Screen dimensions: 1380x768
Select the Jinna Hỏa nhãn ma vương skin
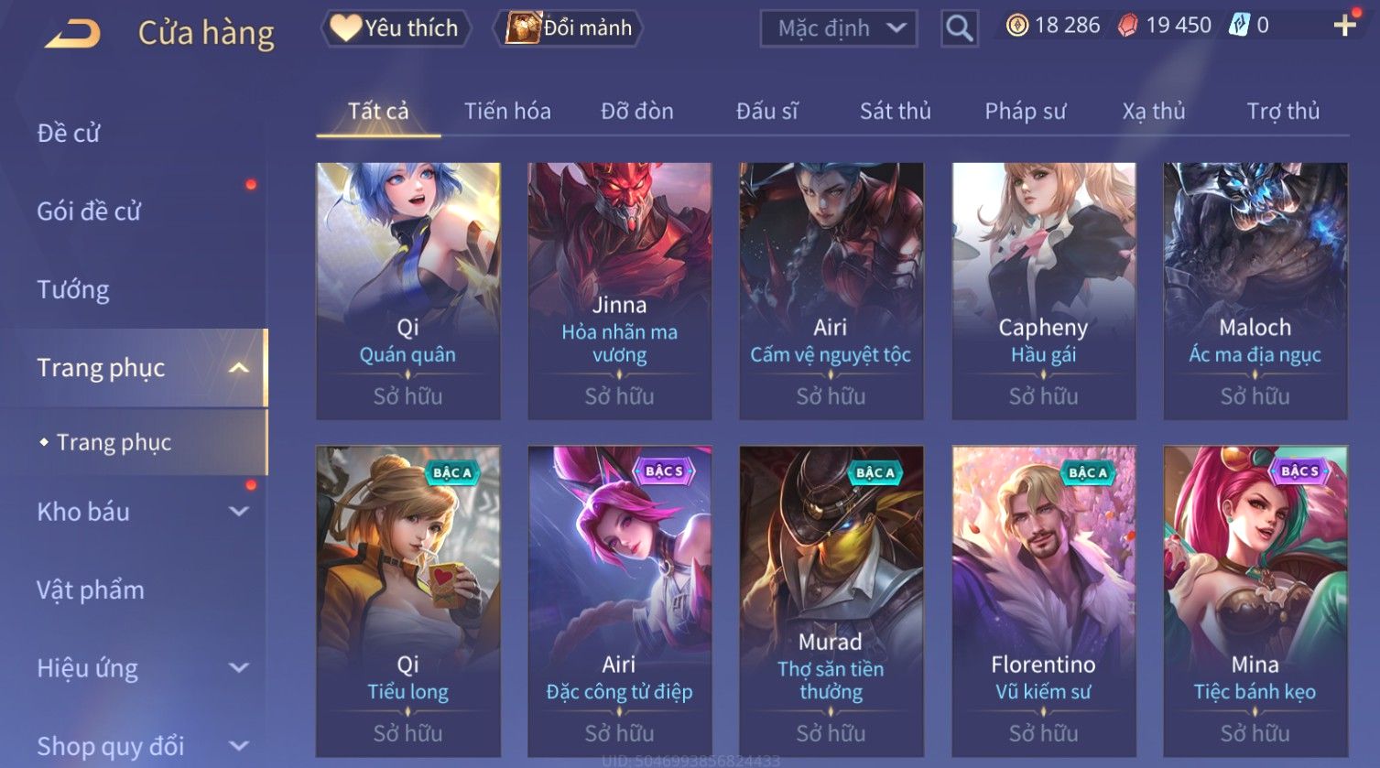pyautogui.click(x=620, y=291)
